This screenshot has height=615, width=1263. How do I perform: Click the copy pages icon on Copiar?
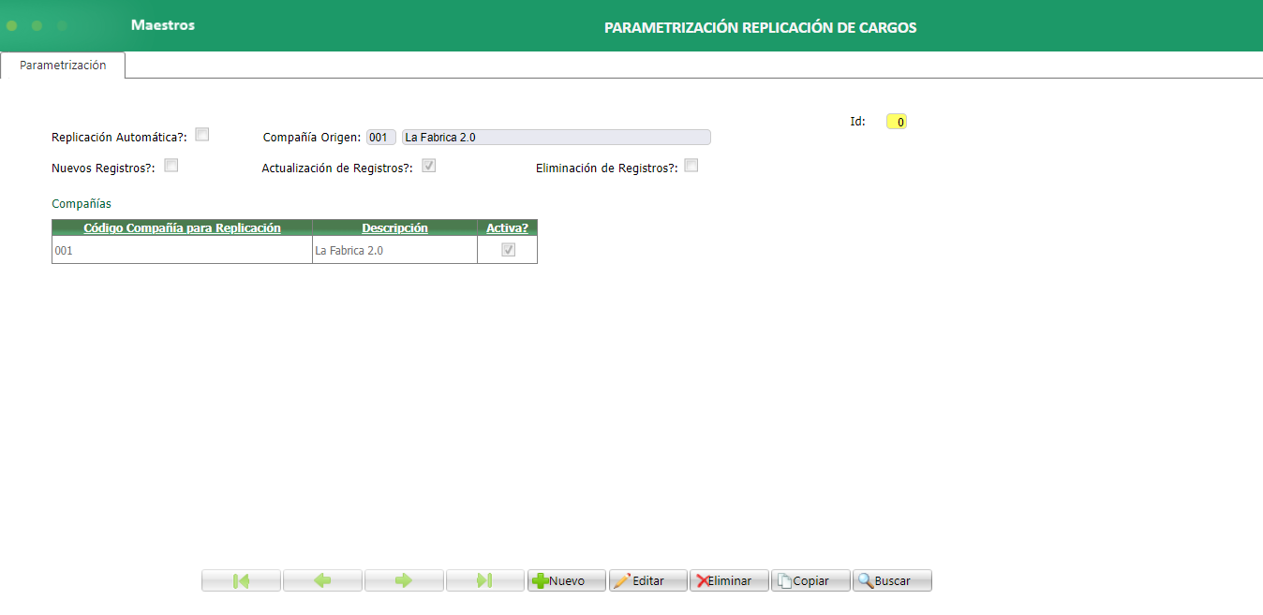pyautogui.click(x=786, y=580)
